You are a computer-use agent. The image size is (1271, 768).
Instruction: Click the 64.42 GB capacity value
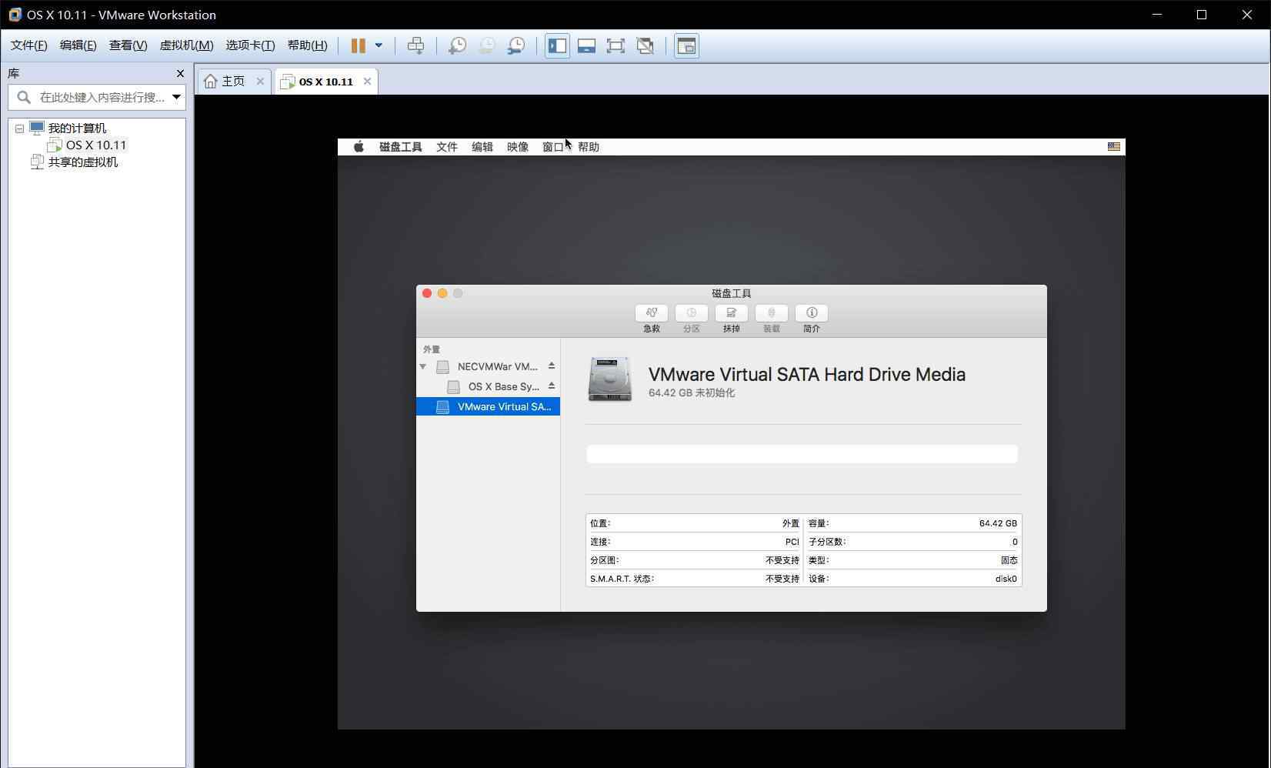tap(998, 523)
